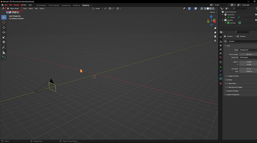Click the Z axis on navigation gizmo
Screen dimensions: 257x143
coord(211,16)
